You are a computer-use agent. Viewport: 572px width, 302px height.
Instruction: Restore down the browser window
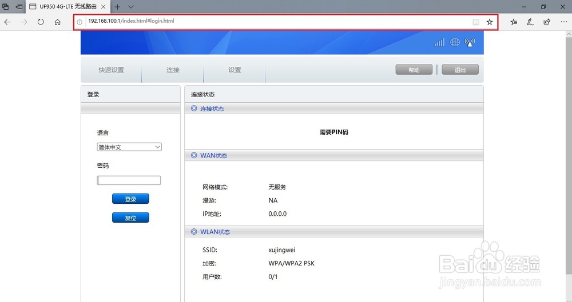[x=543, y=6]
